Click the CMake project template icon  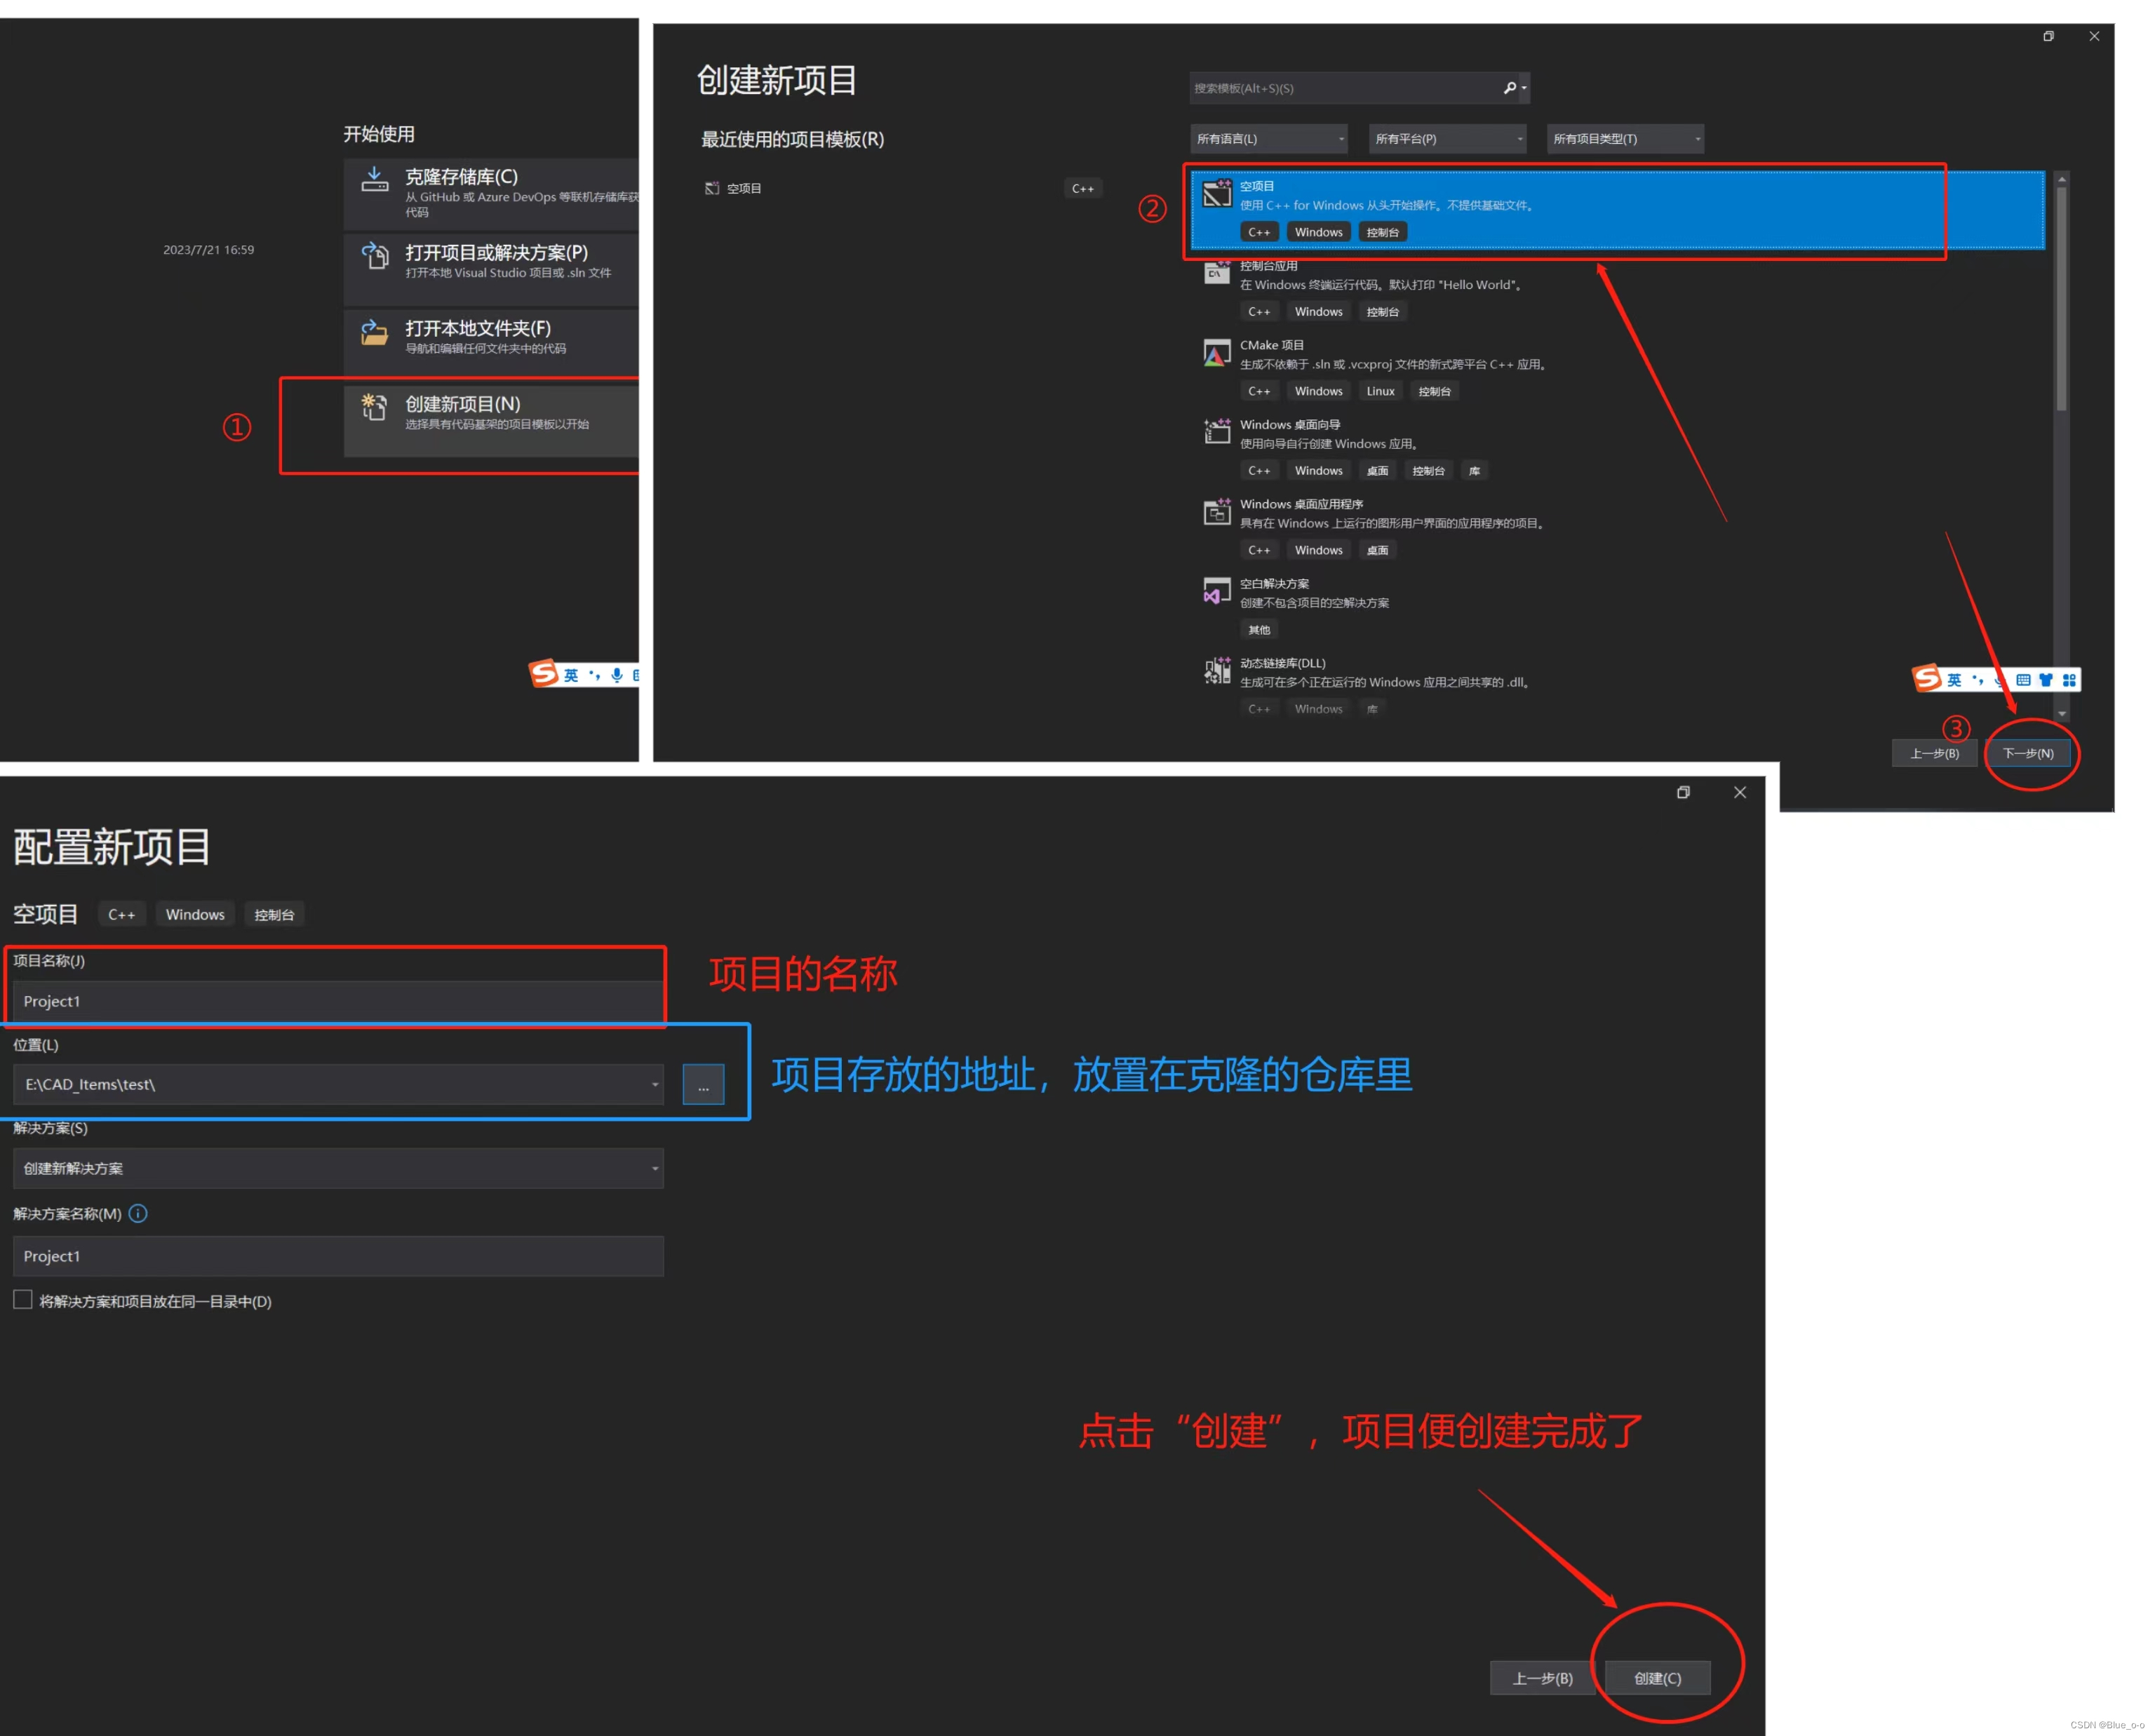pos(1216,354)
